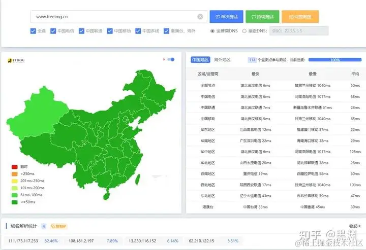Click the IP address 111.173.117.233
Image resolution: width=366 pixels, height=250 pixels.
coord(23,241)
